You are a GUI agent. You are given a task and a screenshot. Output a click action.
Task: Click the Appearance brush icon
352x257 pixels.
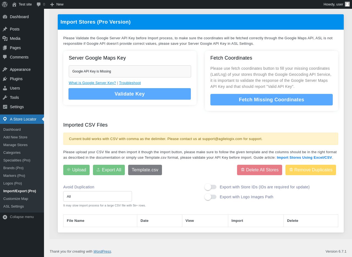pyautogui.click(x=5, y=69)
